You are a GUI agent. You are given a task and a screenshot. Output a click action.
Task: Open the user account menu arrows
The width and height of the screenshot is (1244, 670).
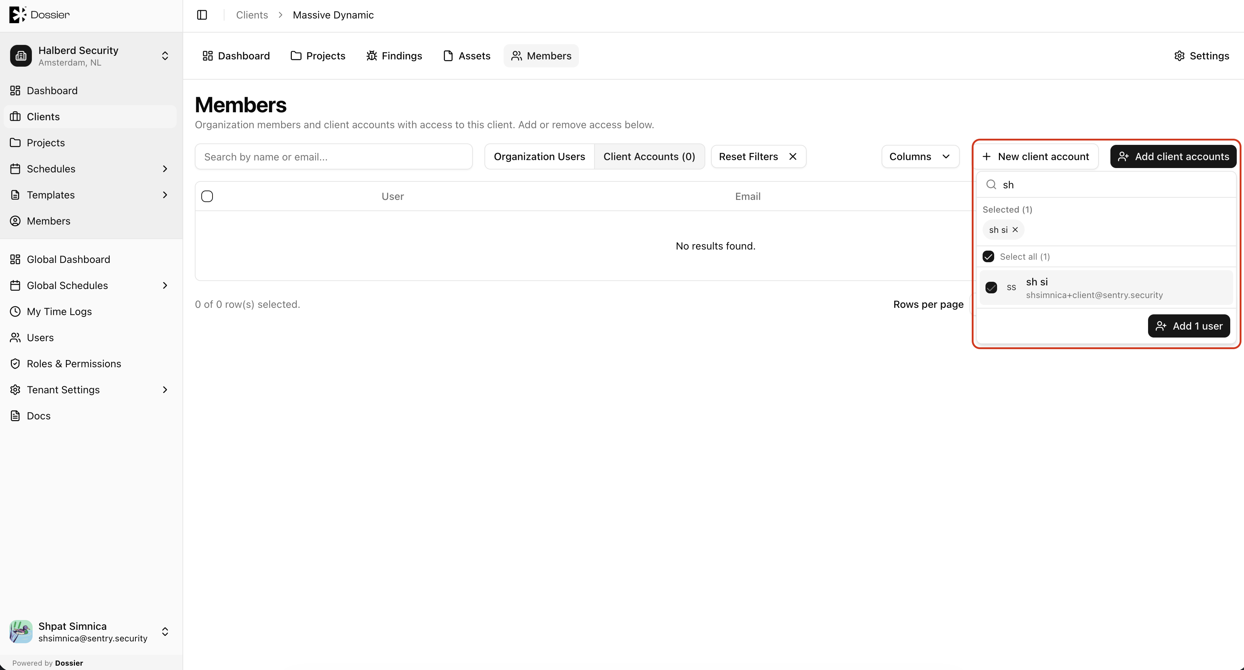click(165, 631)
